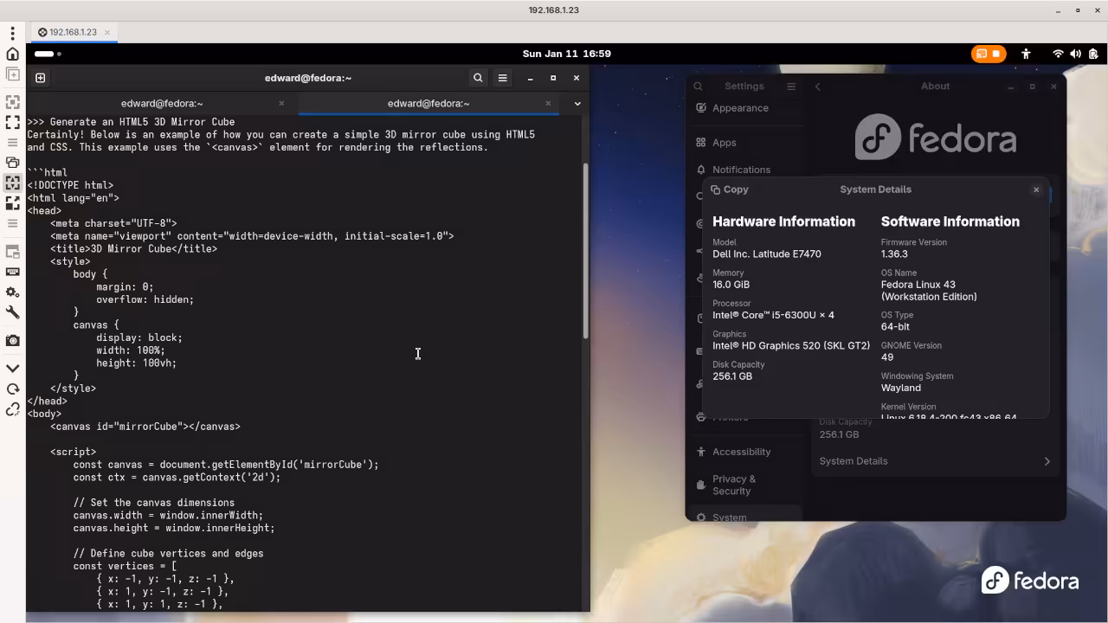Open the wrench tools icon in the sidebar
This screenshot has height=623, width=1108.
13,312
